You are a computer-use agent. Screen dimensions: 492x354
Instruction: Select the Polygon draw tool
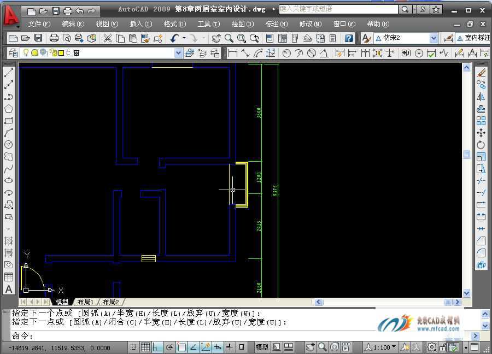pos(9,109)
